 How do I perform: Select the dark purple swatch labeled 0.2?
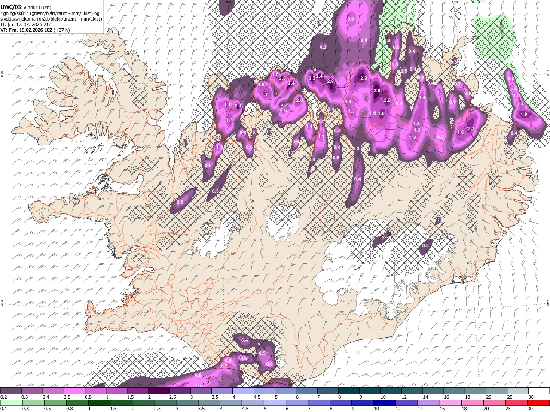coord(11,391)
